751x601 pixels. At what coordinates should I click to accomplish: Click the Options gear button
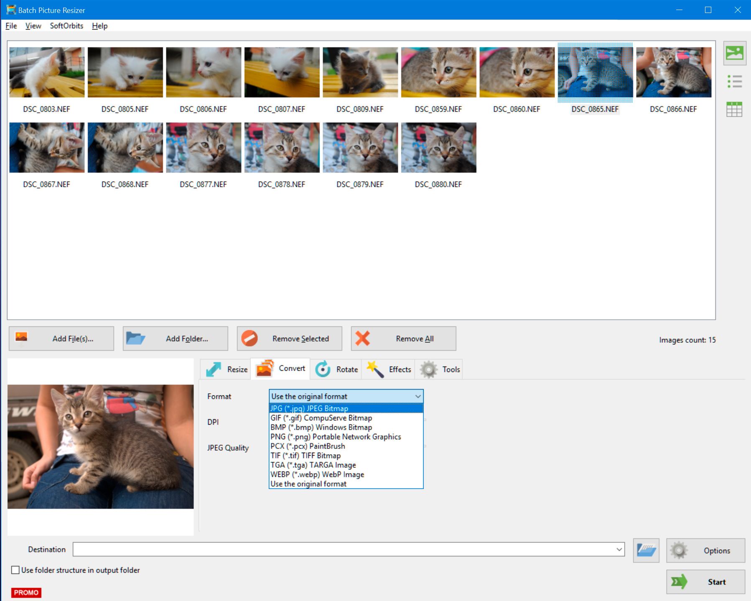pyautogui.click(x=705, y=550)
